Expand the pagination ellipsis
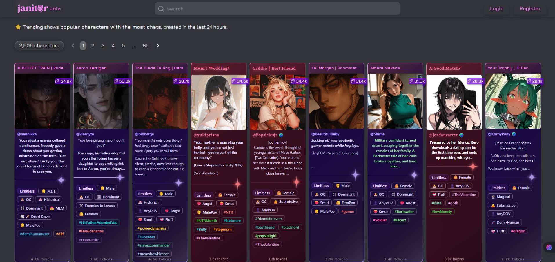555x262 pixels. 134,45
